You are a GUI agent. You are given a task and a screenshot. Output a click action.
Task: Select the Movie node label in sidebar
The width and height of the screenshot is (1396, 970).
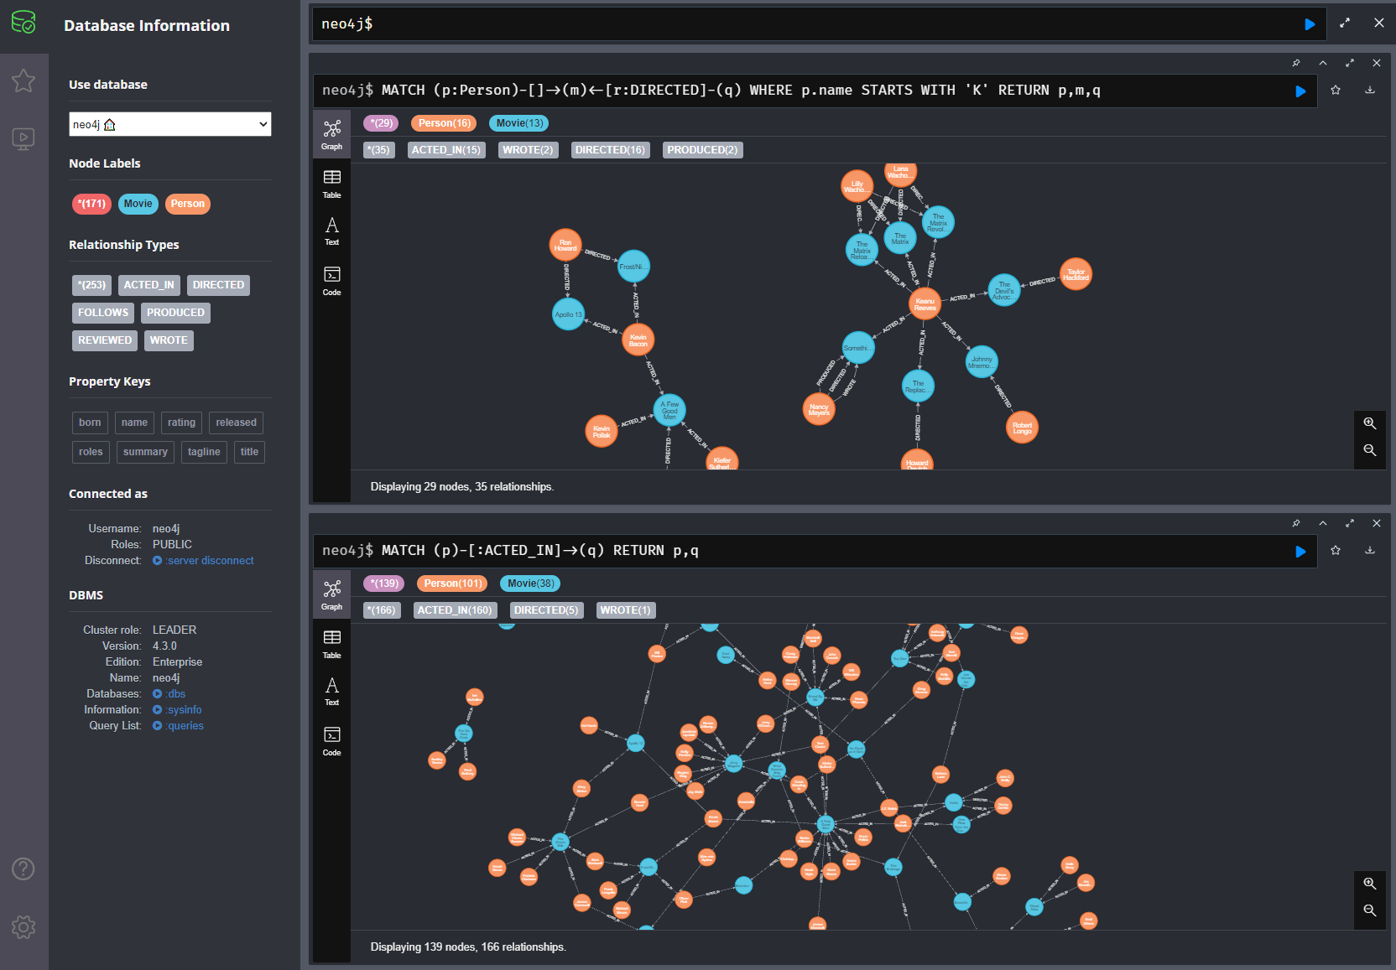tap(138, 204)
